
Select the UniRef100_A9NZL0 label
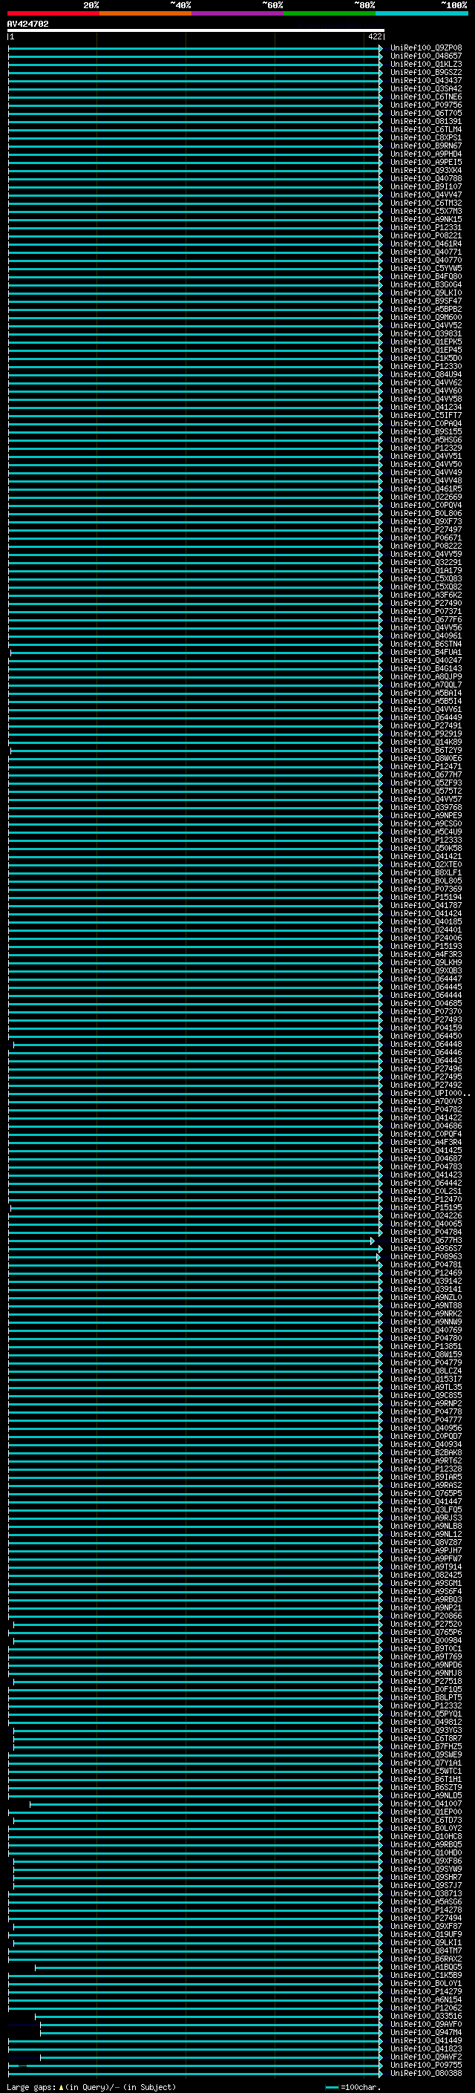425,1297
